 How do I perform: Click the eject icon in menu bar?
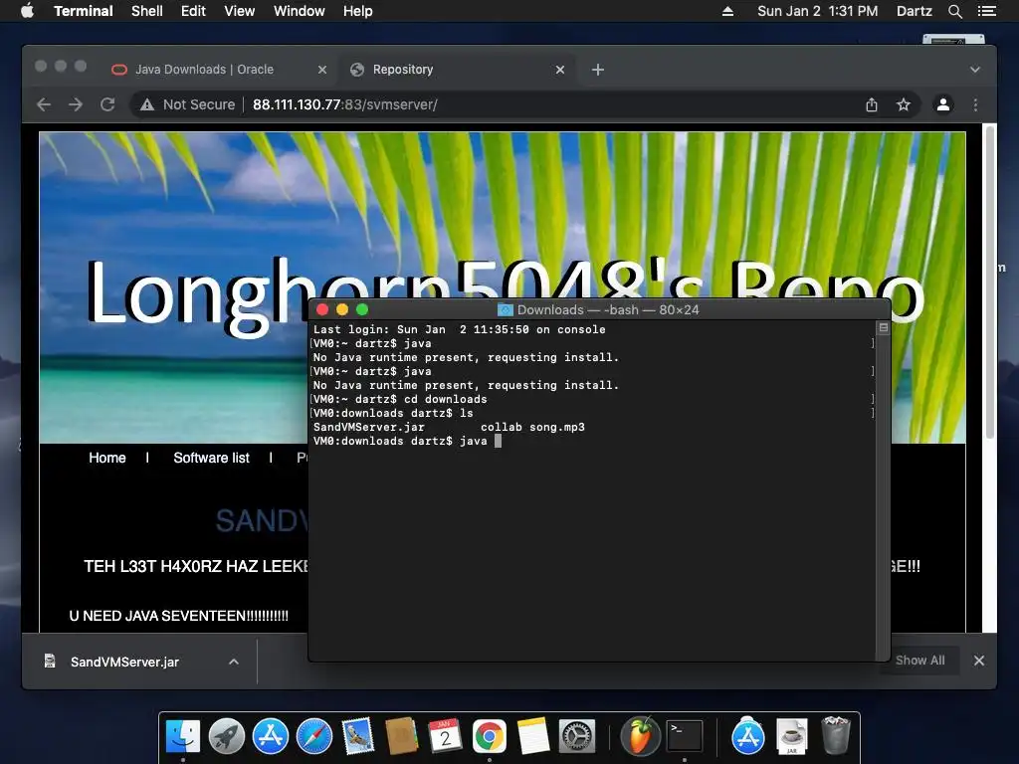click(x=727, y=11)
